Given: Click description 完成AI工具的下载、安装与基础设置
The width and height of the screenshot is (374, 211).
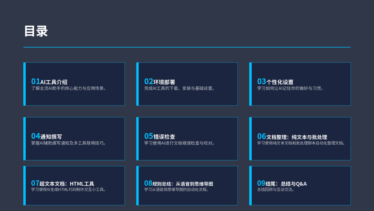Looking at the screenshot, I should [x=180, y=88].
